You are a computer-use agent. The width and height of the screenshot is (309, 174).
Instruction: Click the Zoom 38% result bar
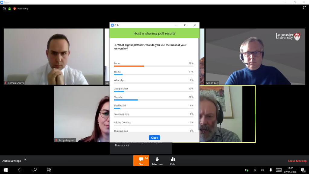(154, 66)
